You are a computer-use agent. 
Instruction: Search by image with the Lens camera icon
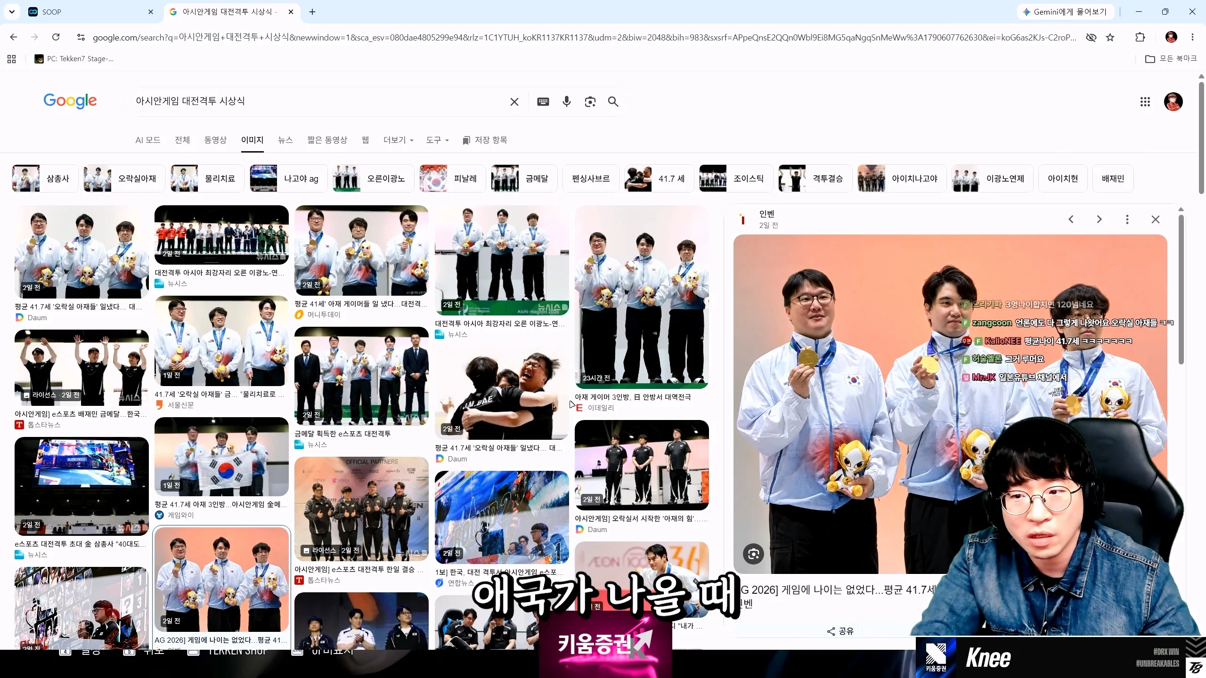590,102
